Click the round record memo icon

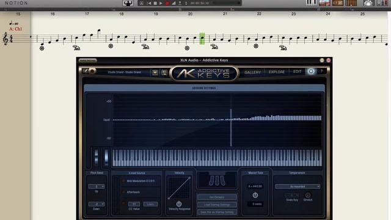tap(92, 71)
